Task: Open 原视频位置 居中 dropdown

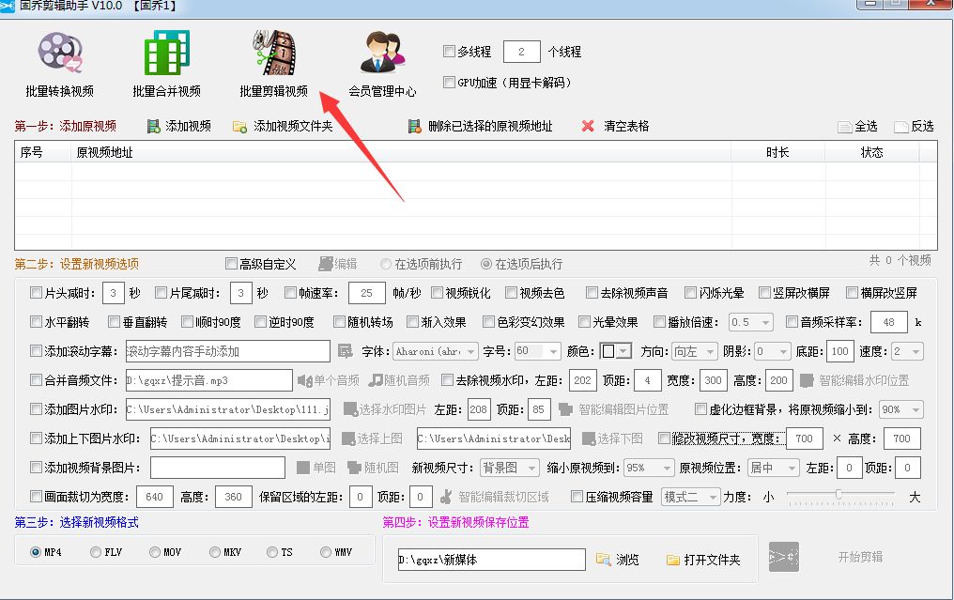Action: (x=774, y=468)
